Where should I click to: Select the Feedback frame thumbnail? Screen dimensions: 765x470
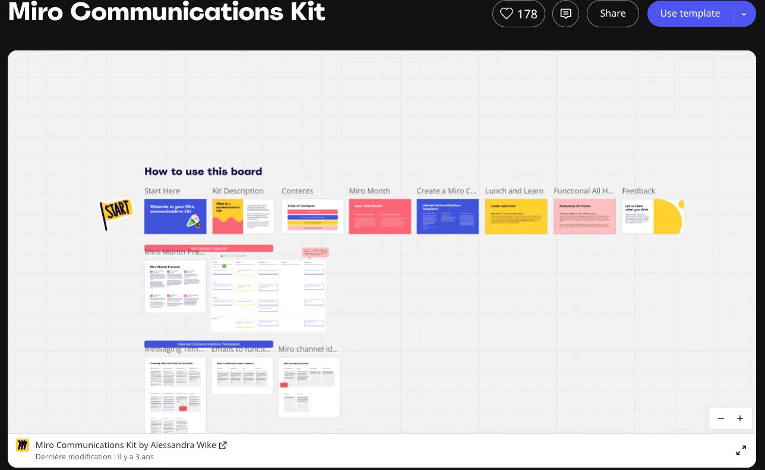click(x=653, y=217)
